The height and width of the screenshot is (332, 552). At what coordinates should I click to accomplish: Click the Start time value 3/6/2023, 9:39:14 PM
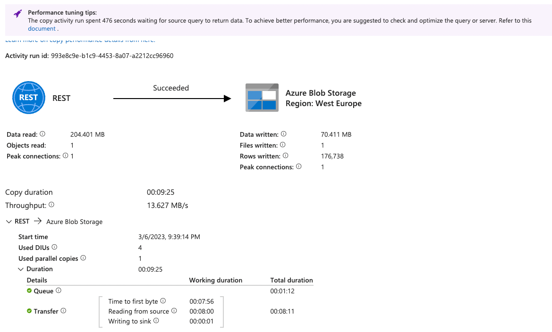click(x=169, y=237)
